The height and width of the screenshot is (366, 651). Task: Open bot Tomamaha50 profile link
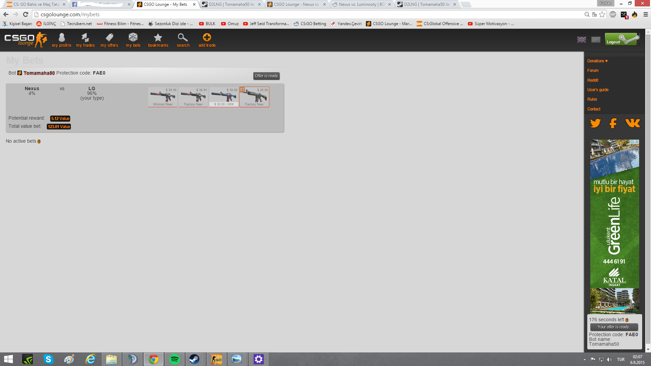click(x=39, y=73)
